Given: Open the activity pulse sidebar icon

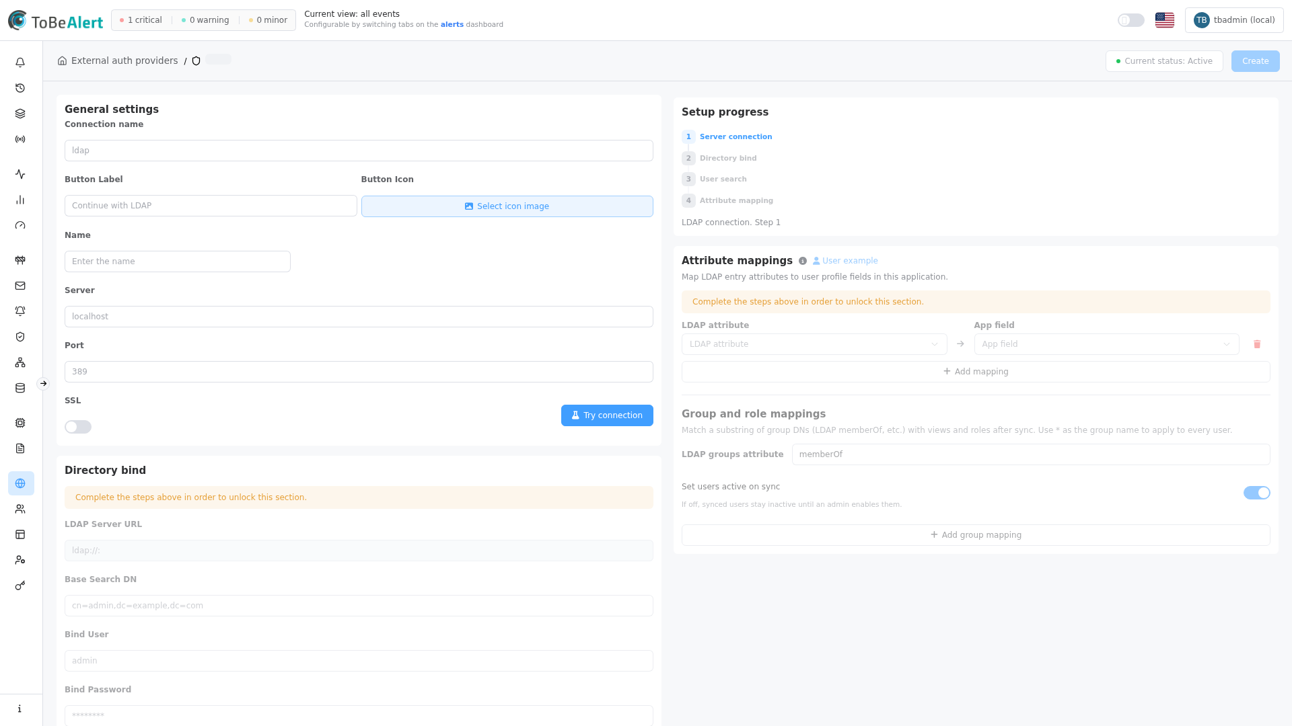Looking at the screenshot, I should pyautogui.click(x=20, y=174).
